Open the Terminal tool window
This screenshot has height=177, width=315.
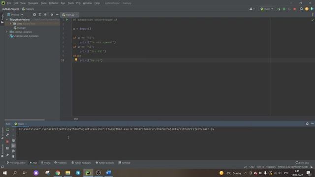coord(125,163)
